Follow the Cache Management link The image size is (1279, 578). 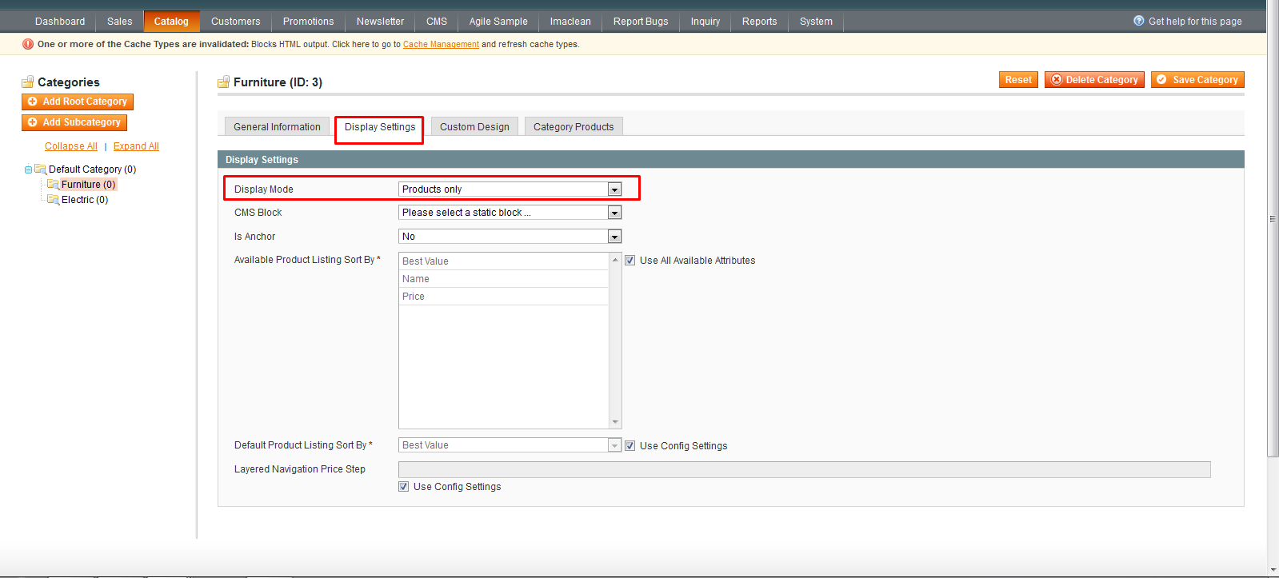[x=441, y=45]
